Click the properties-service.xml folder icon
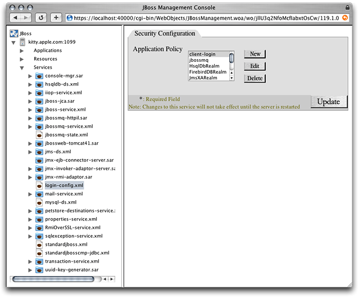The width and height of the screenshot is (359, 298). click(x=39, y=219)
